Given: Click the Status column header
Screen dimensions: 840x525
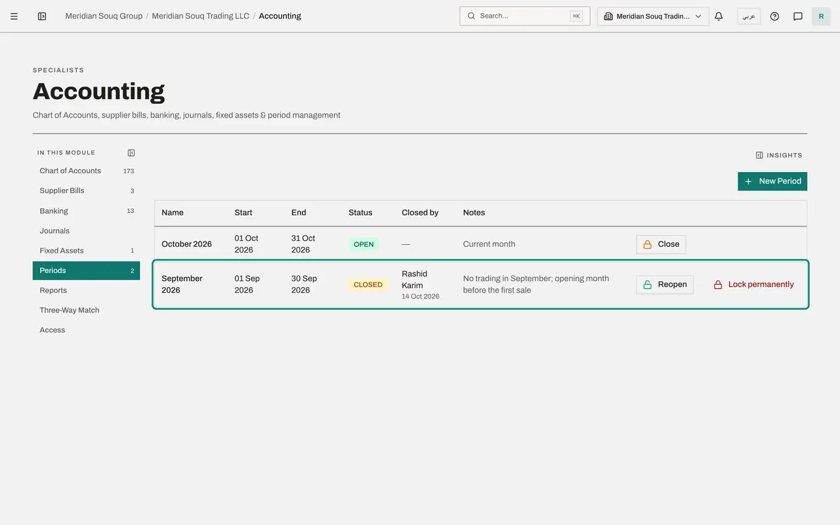Looking at the screenshot, I should [x=360, y=213].
